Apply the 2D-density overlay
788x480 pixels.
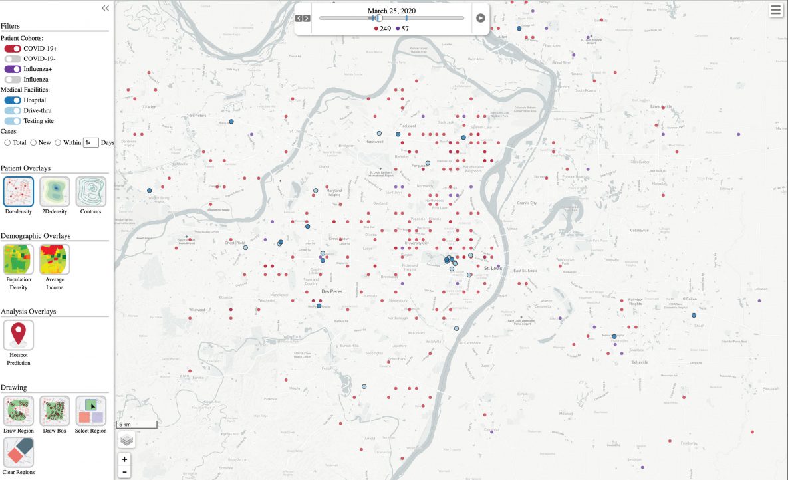(x=55, y=191)
